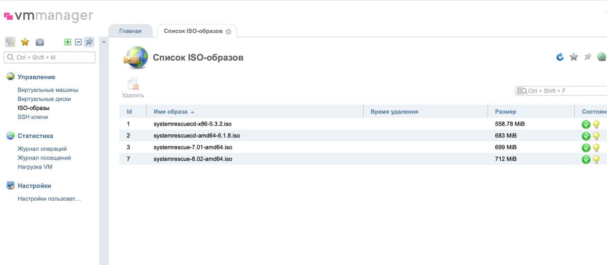This screenshot has width=607, height=265.
Task: Click green check status for systemrescuecd-amd64-6.1.8.iso
Action: (x=586, y=136)
